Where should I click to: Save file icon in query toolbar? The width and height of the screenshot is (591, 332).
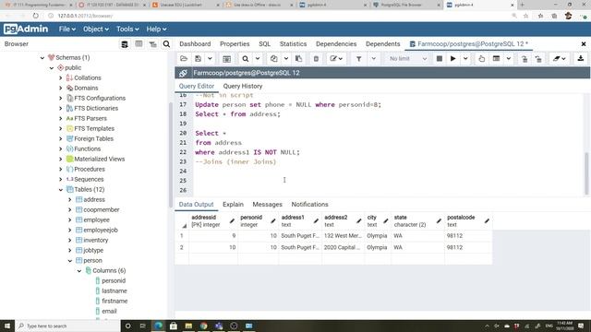click(x=198, y=59)
